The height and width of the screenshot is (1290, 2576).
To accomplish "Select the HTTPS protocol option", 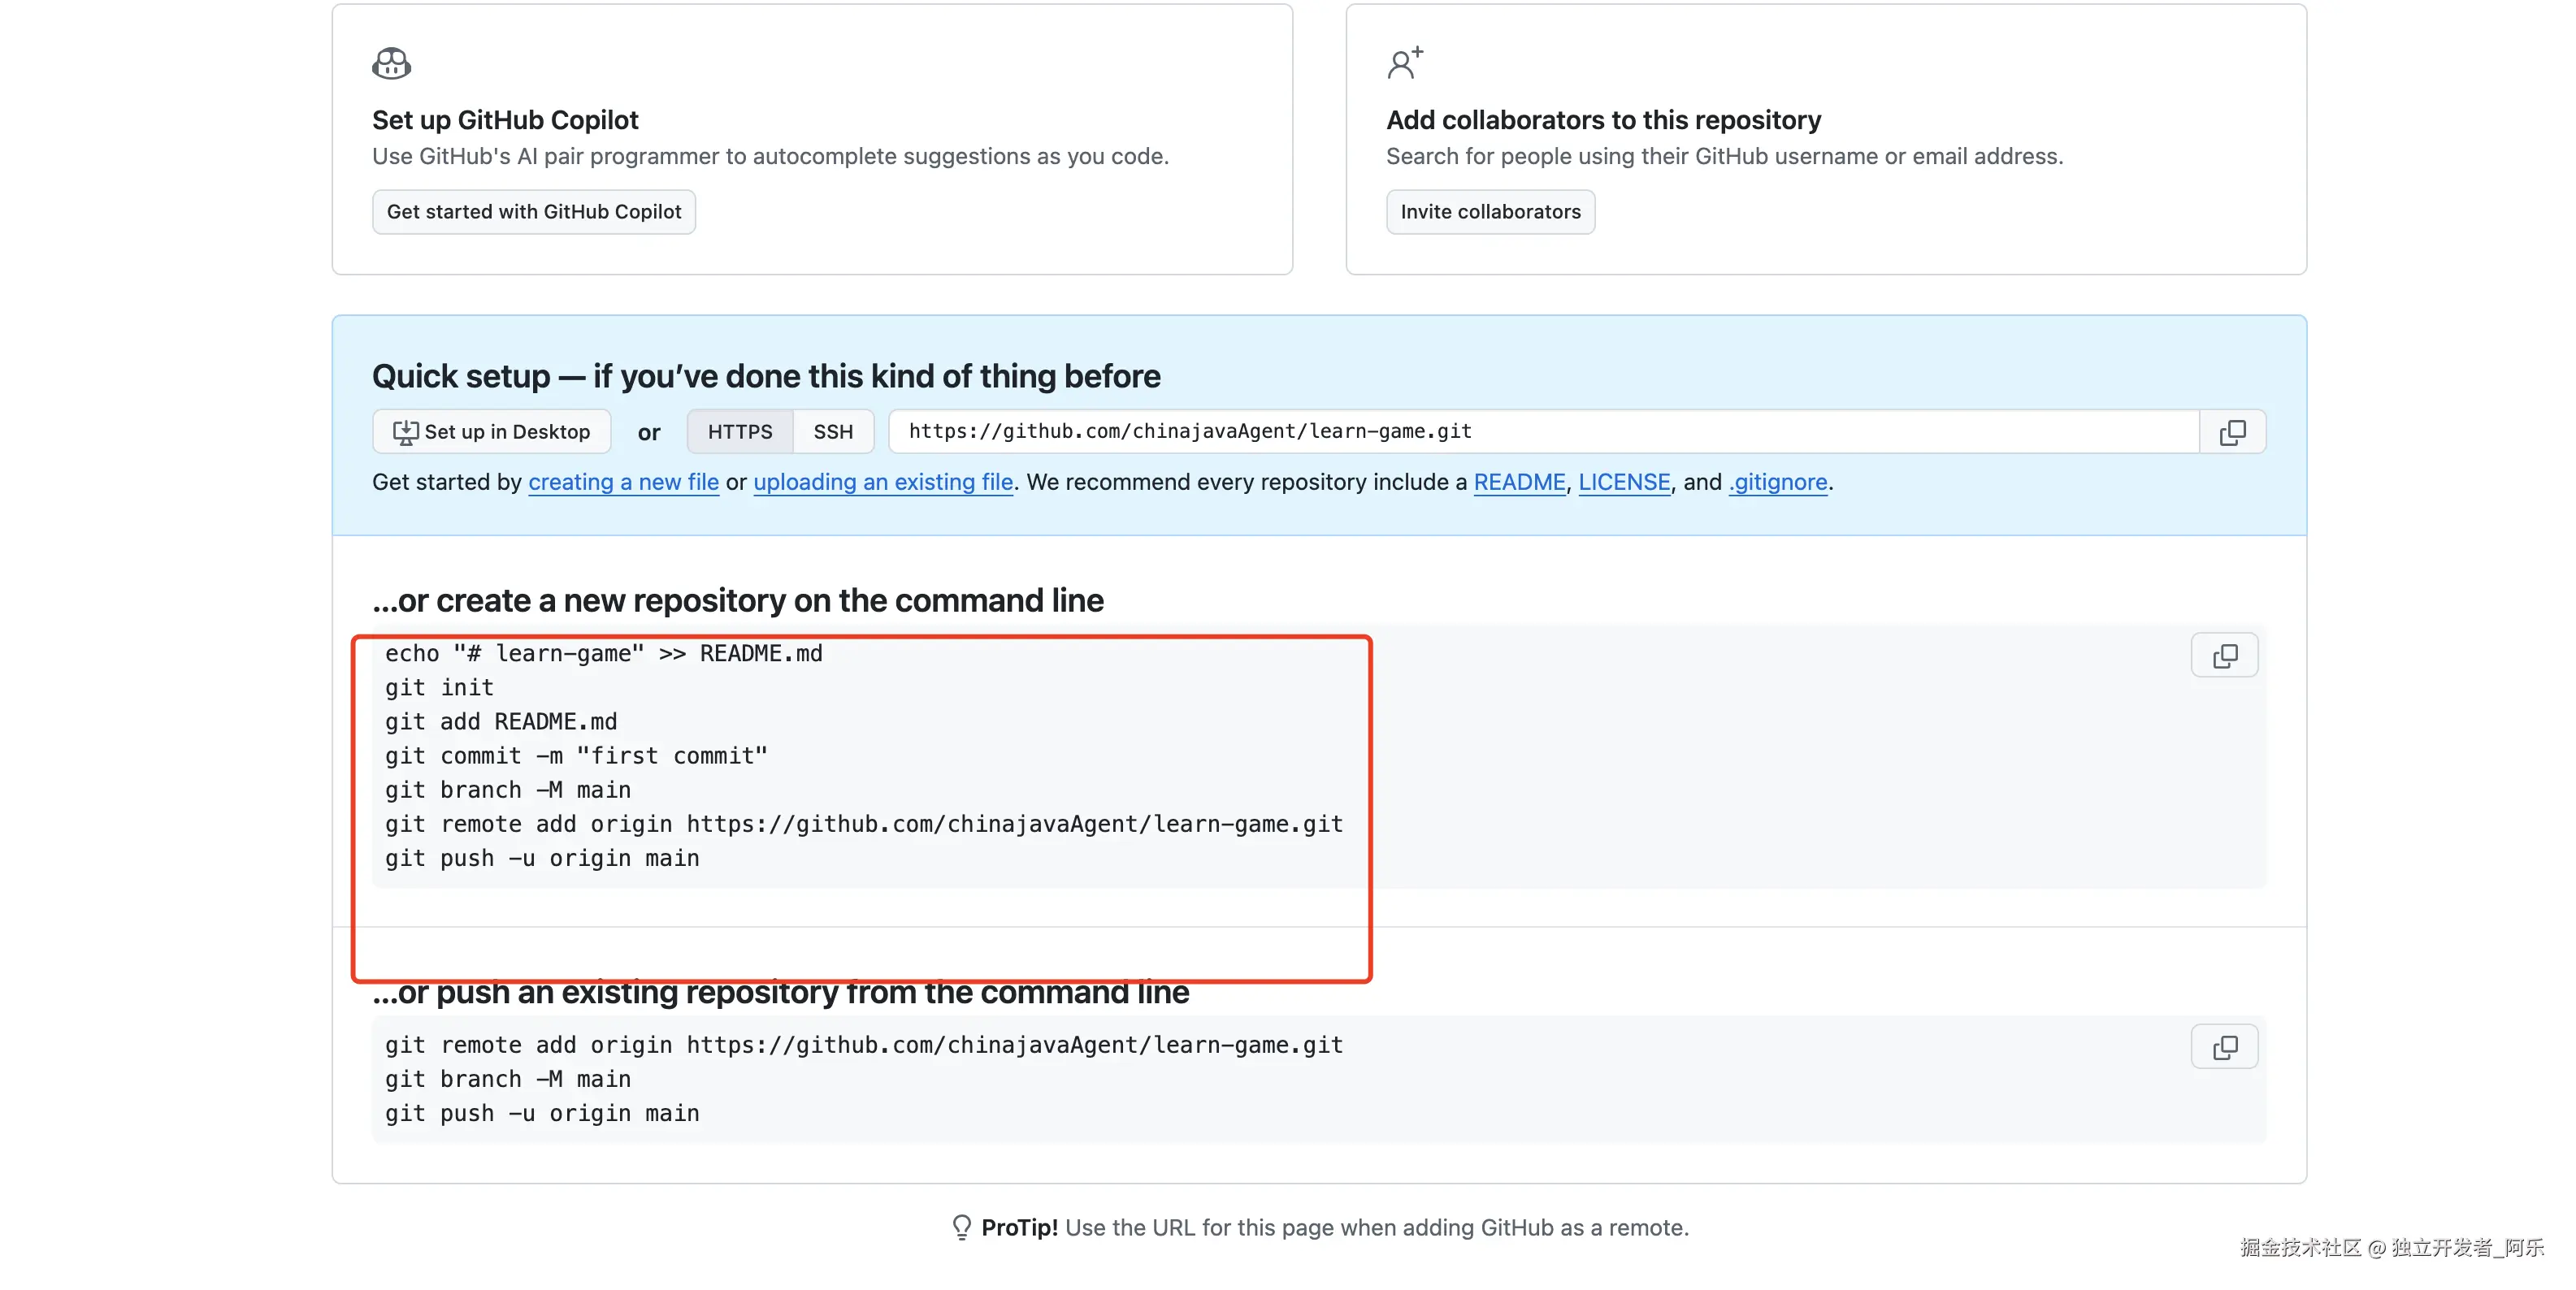I will pos(740,432).
